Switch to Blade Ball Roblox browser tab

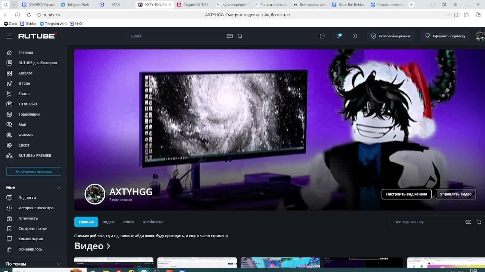pyautogui.click(x=349, y=5)
